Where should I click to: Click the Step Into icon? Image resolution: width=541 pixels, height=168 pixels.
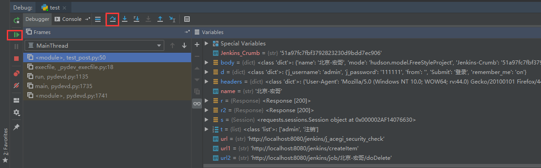point(125,19)
